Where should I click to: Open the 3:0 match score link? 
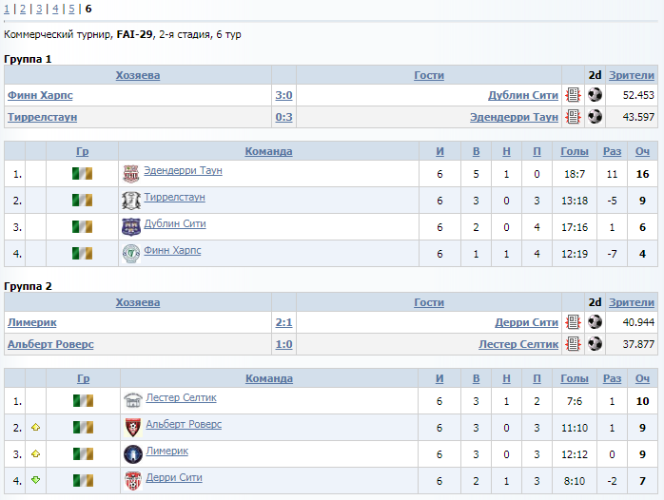tap(283, 95)
